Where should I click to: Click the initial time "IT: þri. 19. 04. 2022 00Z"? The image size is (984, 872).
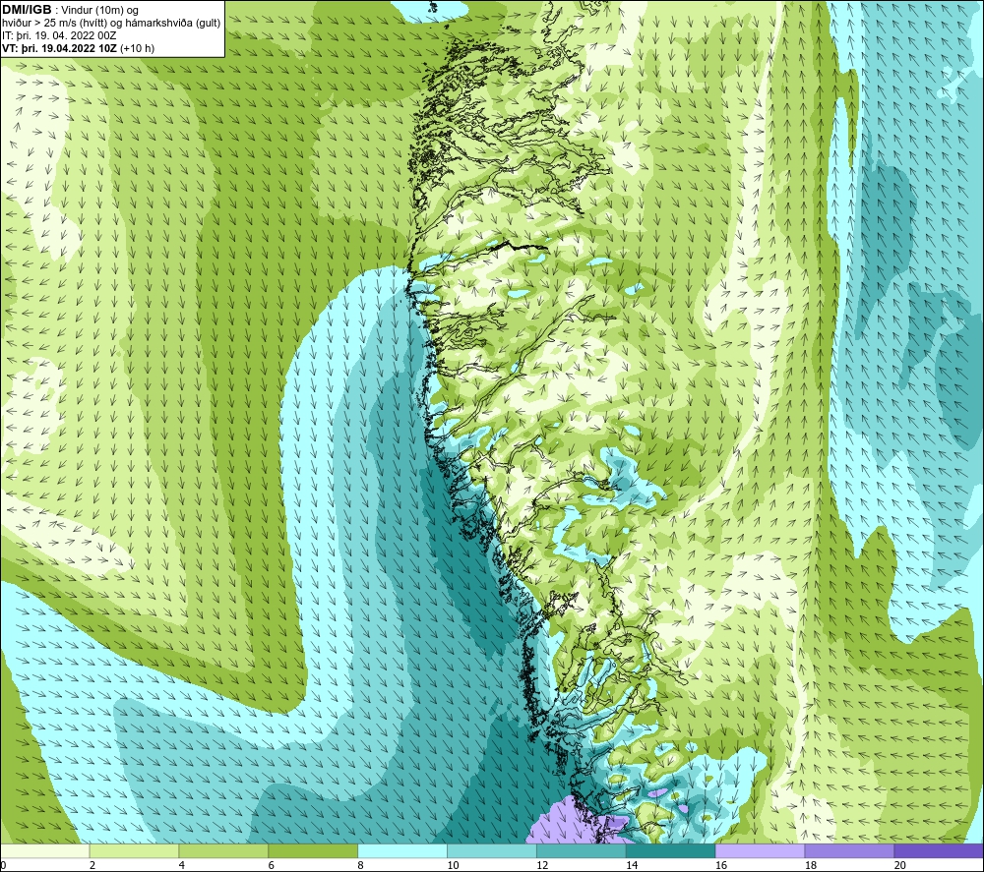(x=59, y=35)
